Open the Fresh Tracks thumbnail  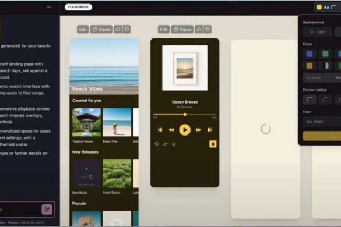(117, 173)
